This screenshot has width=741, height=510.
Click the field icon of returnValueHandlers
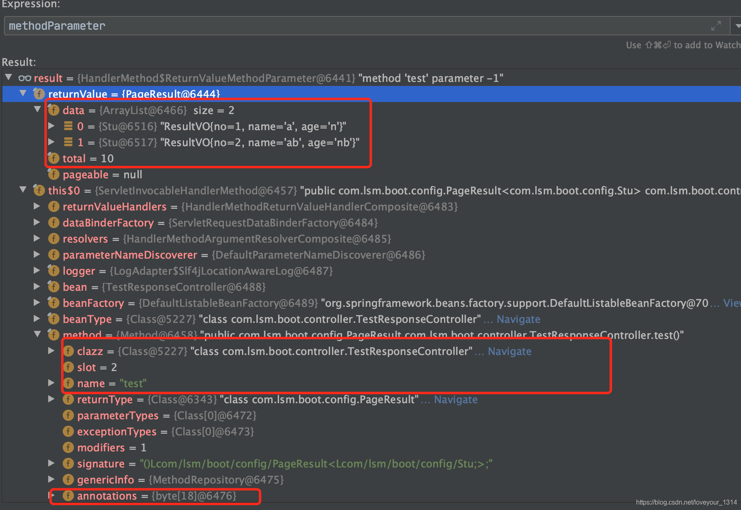click(x=53, y=206)
